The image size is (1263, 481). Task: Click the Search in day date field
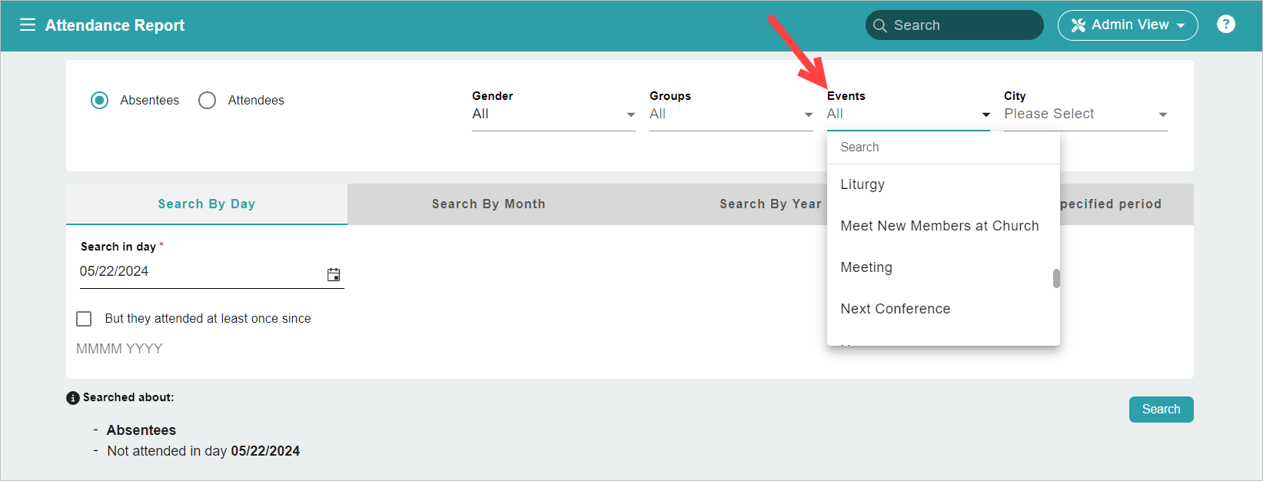point(211,272)
